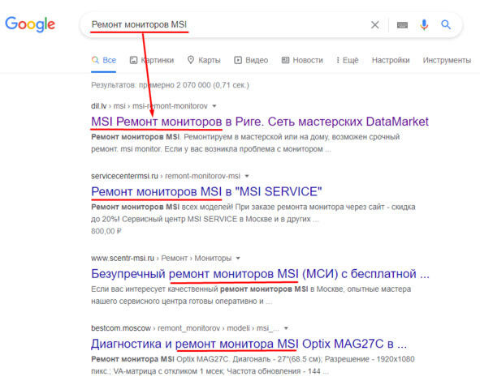Viewport: 480px width, 381px height.
Task: Open Настройки search settings
Action: pyautogui.click(x=391, y=60)
